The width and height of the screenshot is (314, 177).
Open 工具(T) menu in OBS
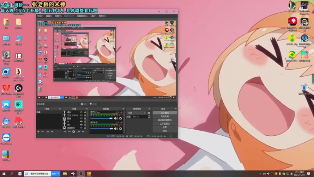(93, 16)
